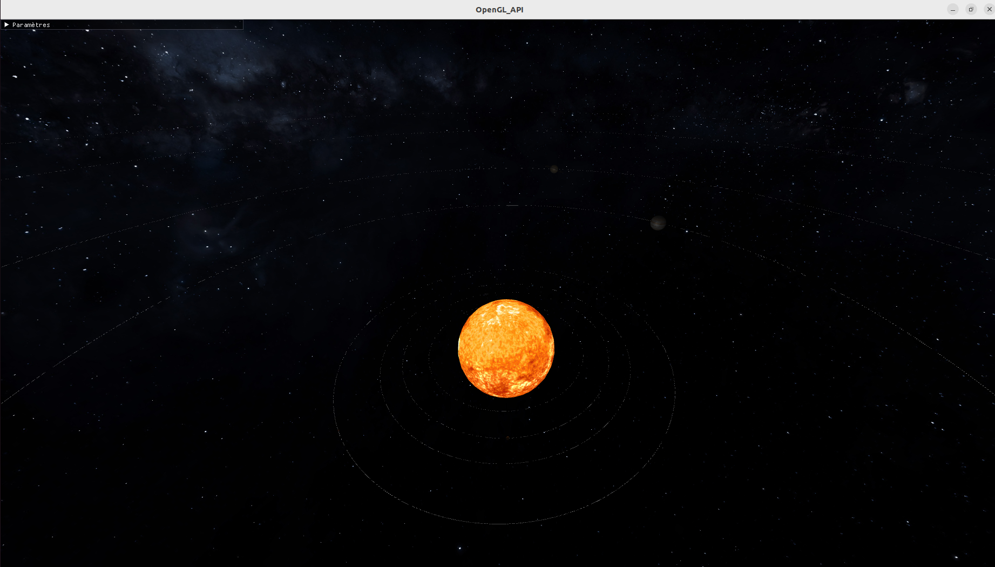
Task: Close the OpenGL_API window
Action: coord(989,10)
